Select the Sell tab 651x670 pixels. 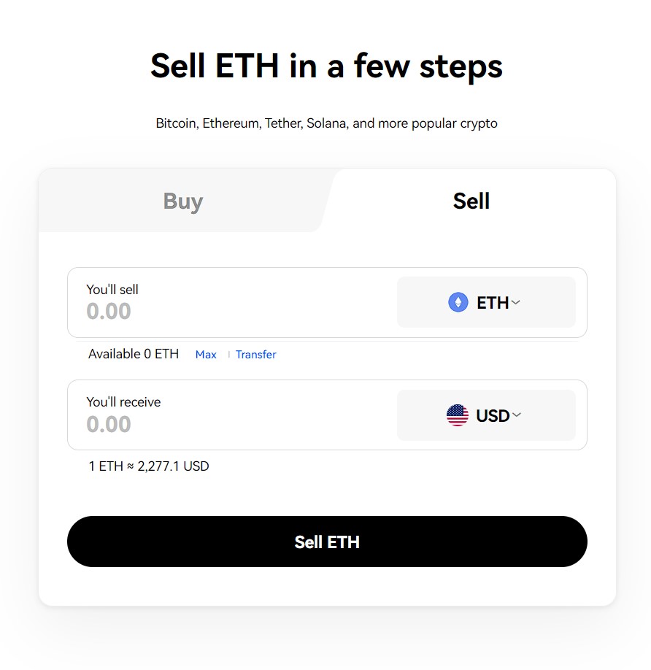coord(471,201)
